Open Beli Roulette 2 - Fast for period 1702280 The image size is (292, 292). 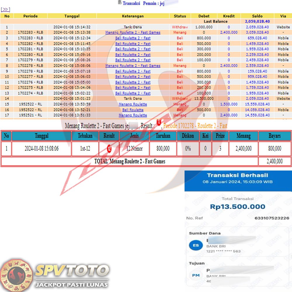tap(133, 55)
